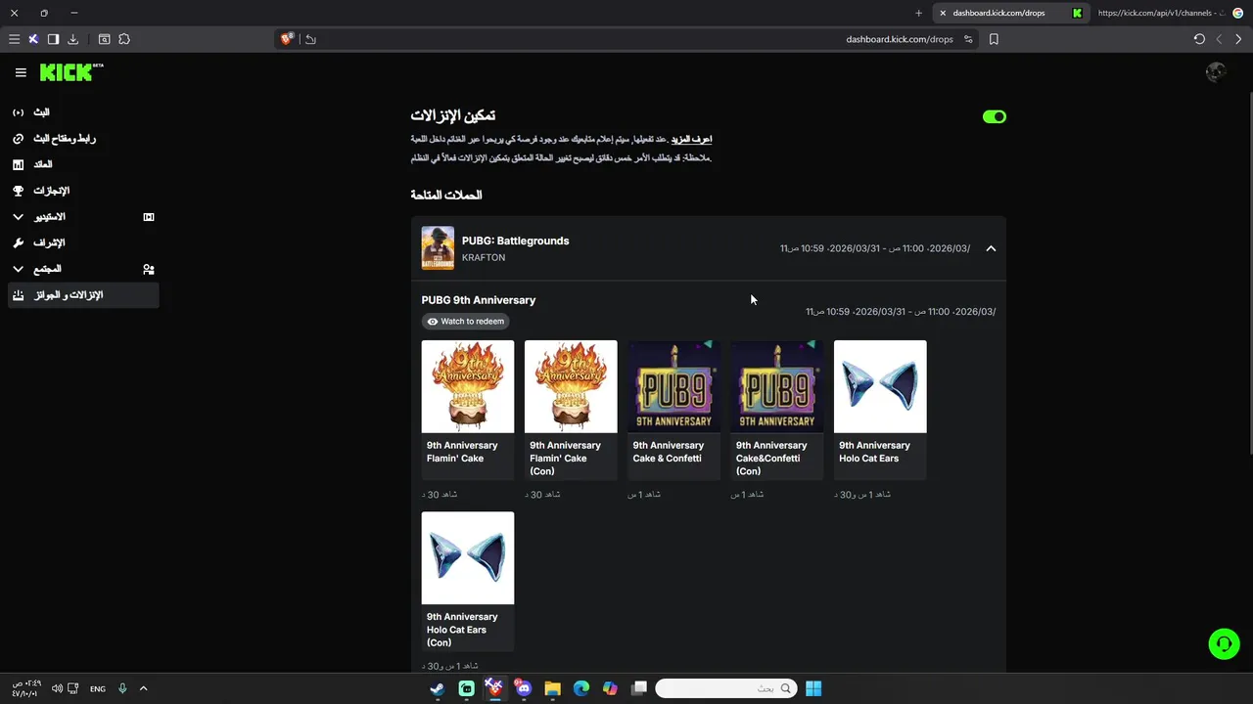Click the الحملات المتاحة heading
1253x704 pixels.
[446, 195]
